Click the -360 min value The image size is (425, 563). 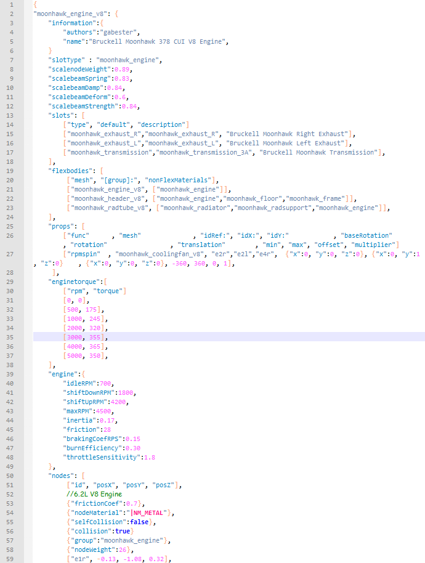coord(179,264)
